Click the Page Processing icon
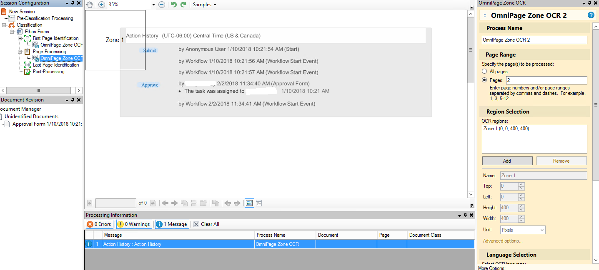The height and width of the screenshot is (270, 599). [28, 52]
